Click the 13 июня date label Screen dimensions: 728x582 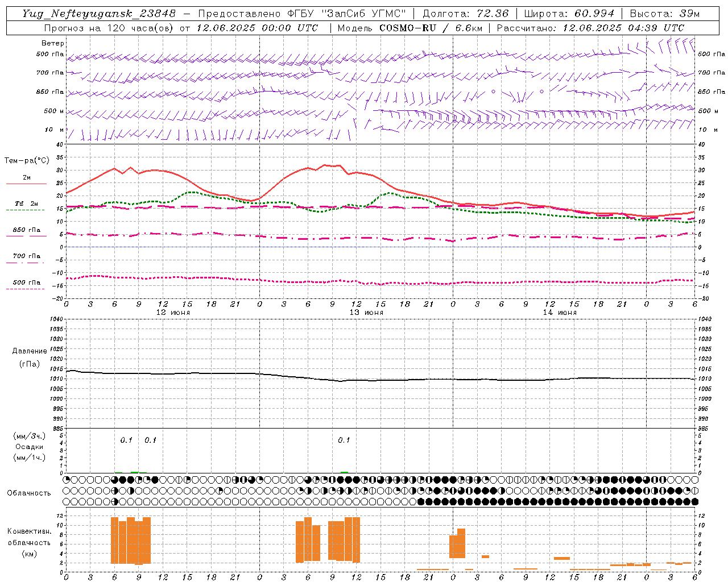tap(366, 313)
